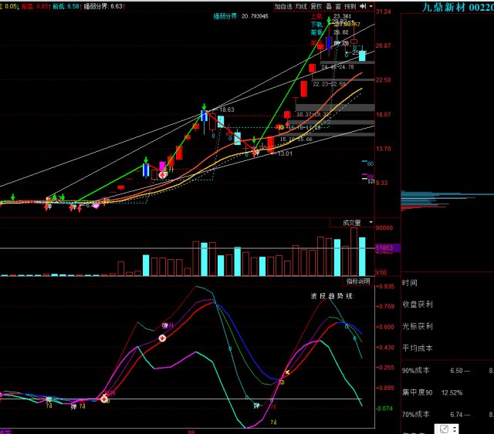494x434 pixels.
Task: Click the MA 60 legend marker
Action: [370, 163]
